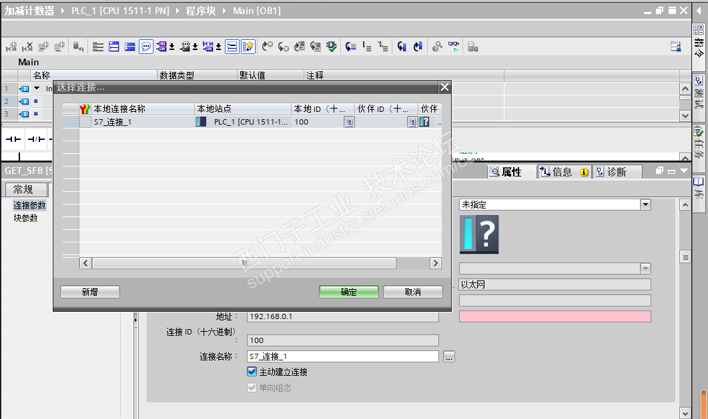This screenshot has height=419, width=708.
Task: Close all networks with toolbar icon
Action: [x=130, y=47]
